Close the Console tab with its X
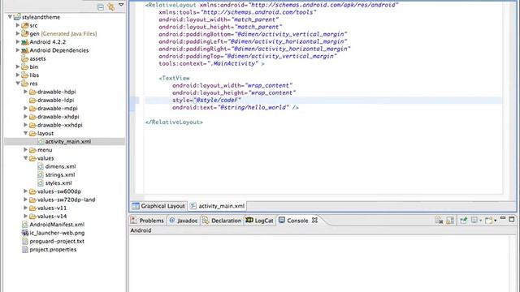520x292 pixels. tap(314, 220)
